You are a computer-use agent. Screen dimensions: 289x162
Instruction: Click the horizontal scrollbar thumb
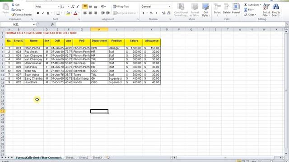coord(225,157)
